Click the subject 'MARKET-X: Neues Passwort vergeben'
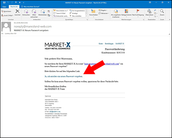 coord(31,30)
